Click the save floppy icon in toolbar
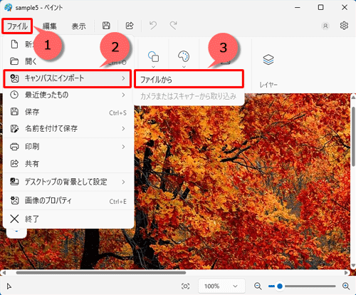Viewport: 356px width, 295px height. click(106, 26)
